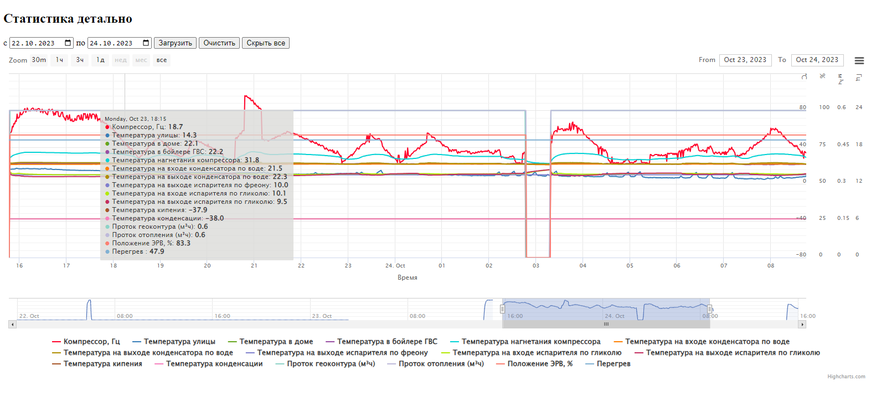Viewport: 871px width, 396px height.
Task: Open the From date input Oct 23, 2023
Action: click(745, 60)
